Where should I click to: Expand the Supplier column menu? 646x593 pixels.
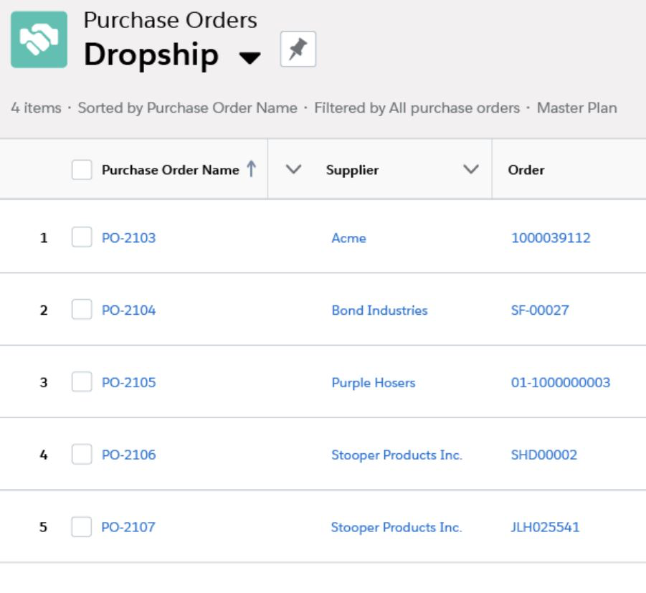471,169
